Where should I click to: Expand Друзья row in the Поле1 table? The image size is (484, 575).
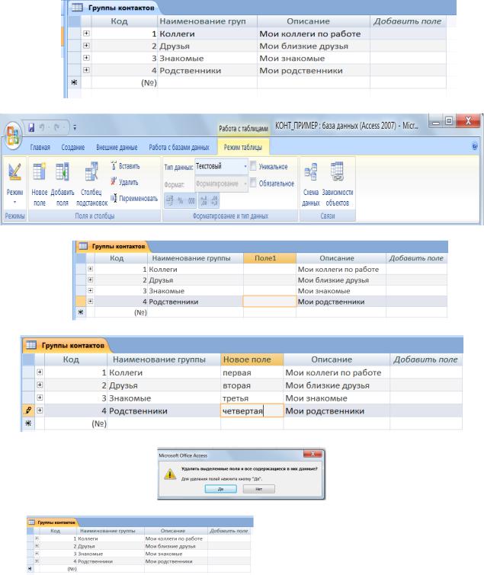90,280
